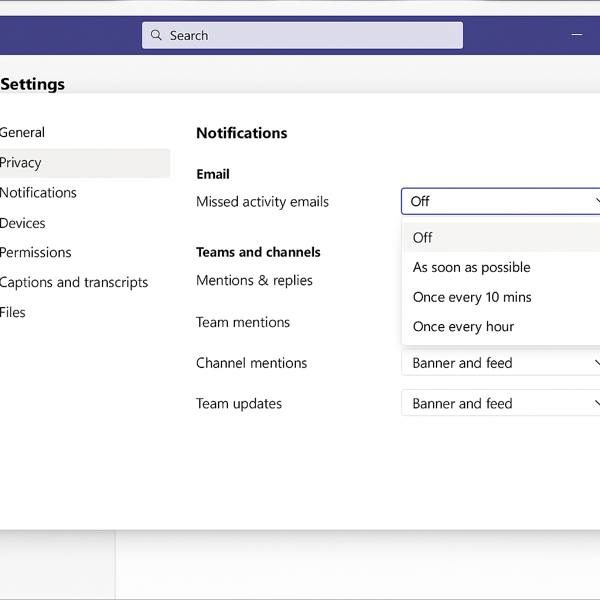600x600 pixels.
Task: Open Captions and transcripts settings
Action: (x=84, y=282)
